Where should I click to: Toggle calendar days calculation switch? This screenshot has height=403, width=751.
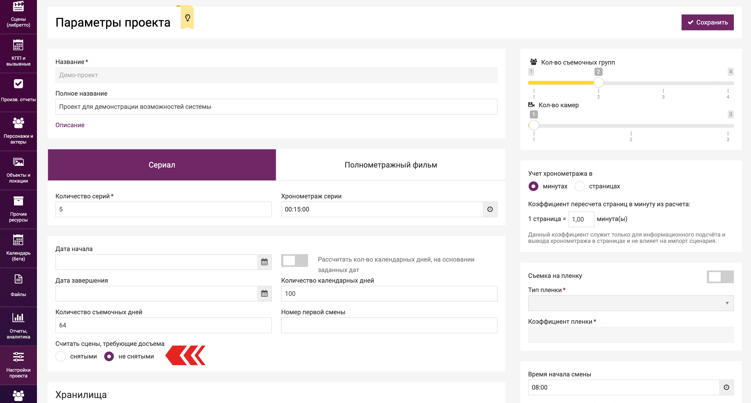(294, 261)
